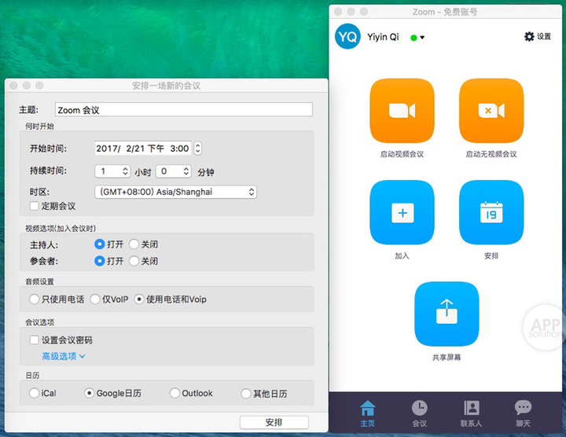Click the Schedule (安排) button in the dialog
The image size is (566, 437).
click(274, 422)
